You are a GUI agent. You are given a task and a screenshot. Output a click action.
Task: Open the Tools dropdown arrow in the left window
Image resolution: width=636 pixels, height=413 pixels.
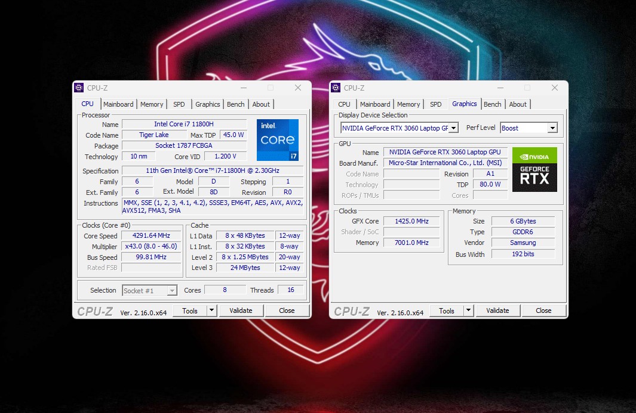pos(211,310)
